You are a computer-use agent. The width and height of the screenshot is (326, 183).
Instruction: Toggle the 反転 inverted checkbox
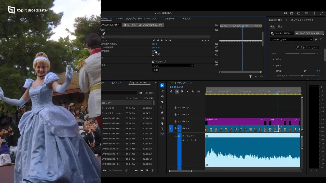pos(153,55)
